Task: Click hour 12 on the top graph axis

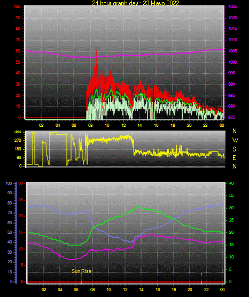Action: click(123, 125)
